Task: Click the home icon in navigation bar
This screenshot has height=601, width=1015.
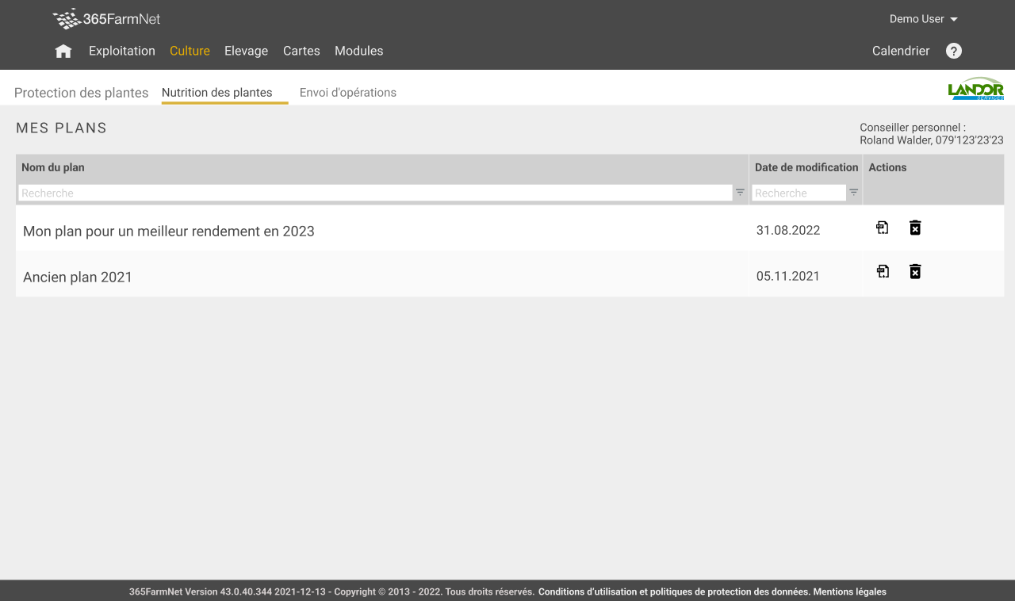Action: [63, 52]
